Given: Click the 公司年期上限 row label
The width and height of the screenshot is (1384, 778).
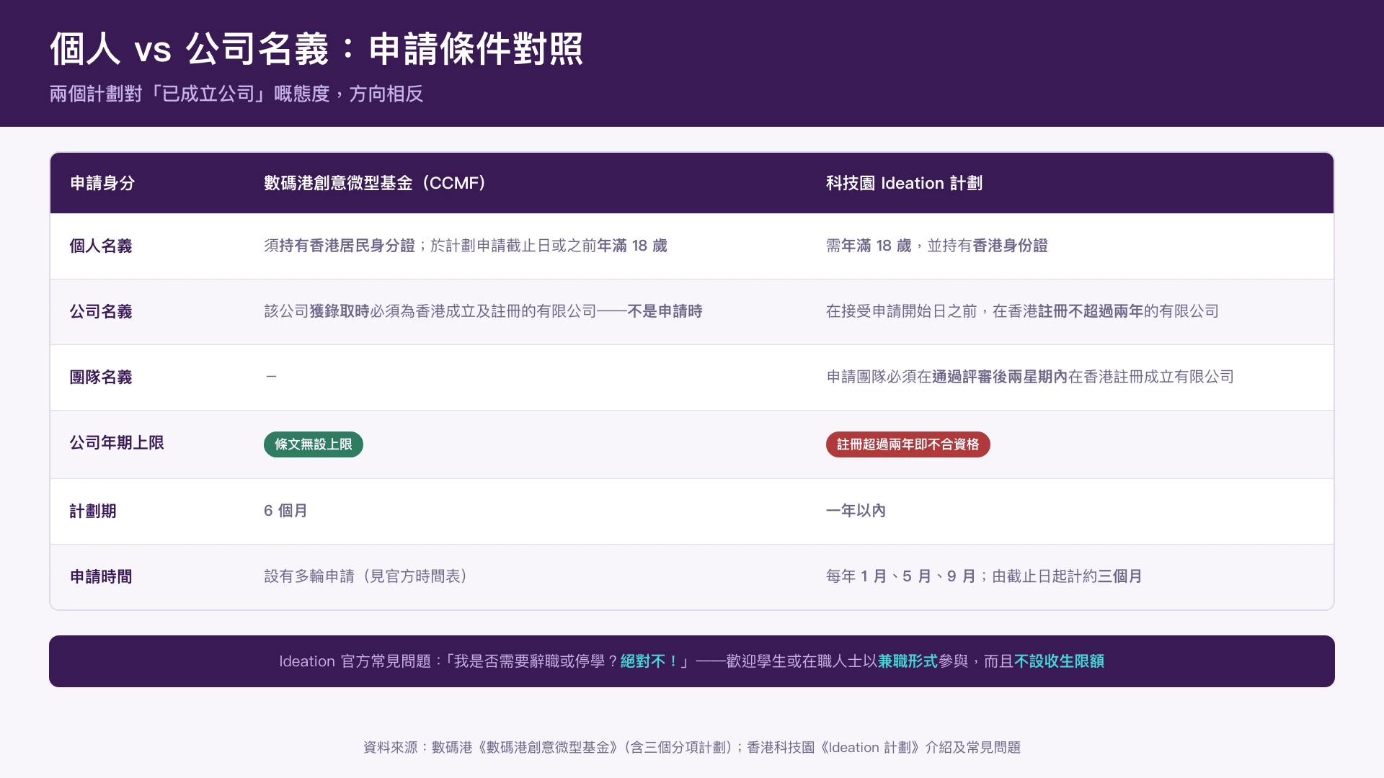Looking at the screenshot, I should tap(117, 442).
